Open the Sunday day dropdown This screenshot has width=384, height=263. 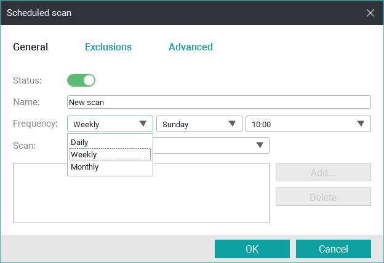[x=199, y=124]
